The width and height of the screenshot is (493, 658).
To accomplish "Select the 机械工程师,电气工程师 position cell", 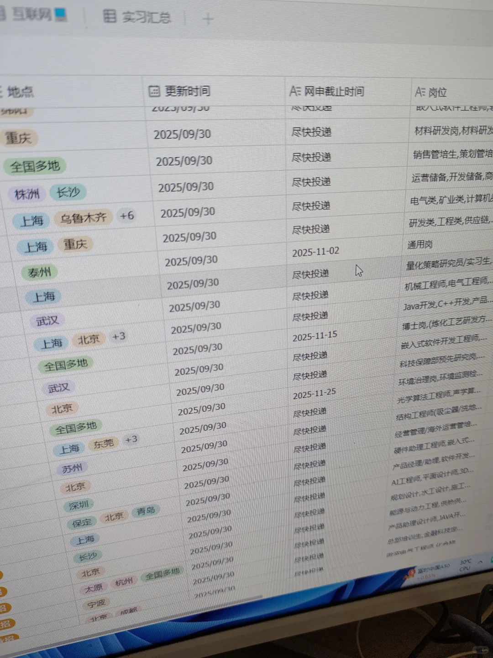I will click(x=448, y=284).
